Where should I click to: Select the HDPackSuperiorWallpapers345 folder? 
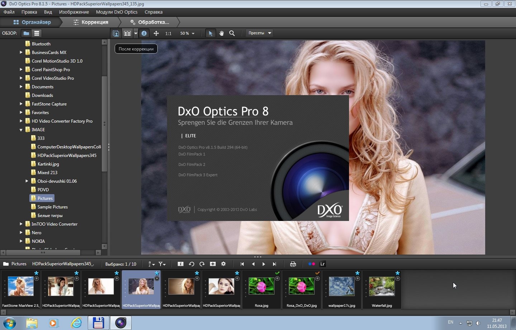click(x=67, y=156)
